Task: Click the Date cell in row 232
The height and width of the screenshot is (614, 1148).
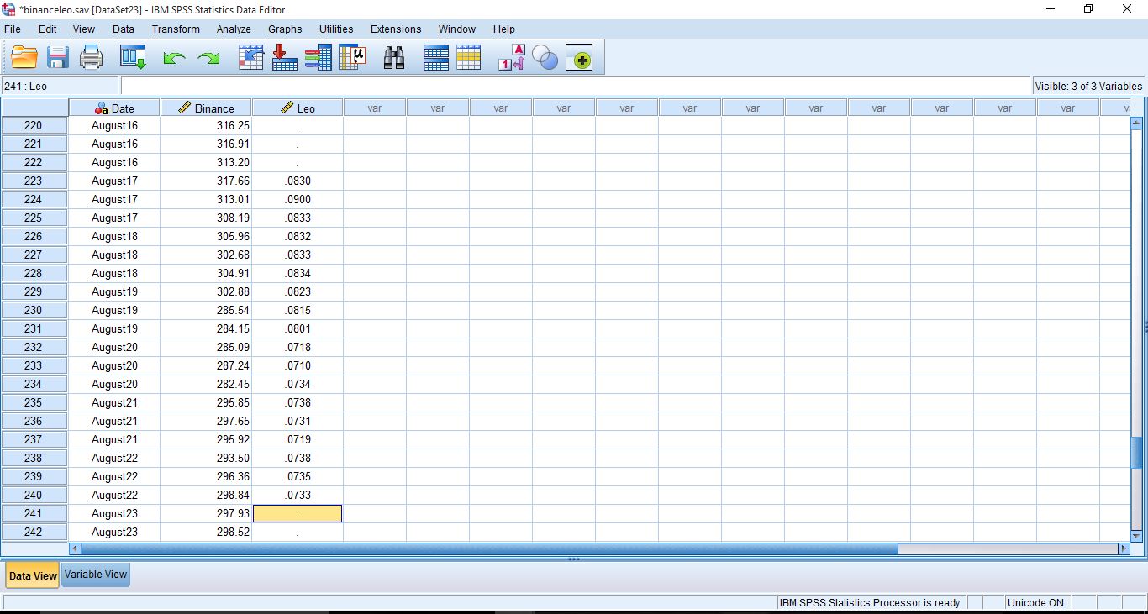Action: (113, 347)
